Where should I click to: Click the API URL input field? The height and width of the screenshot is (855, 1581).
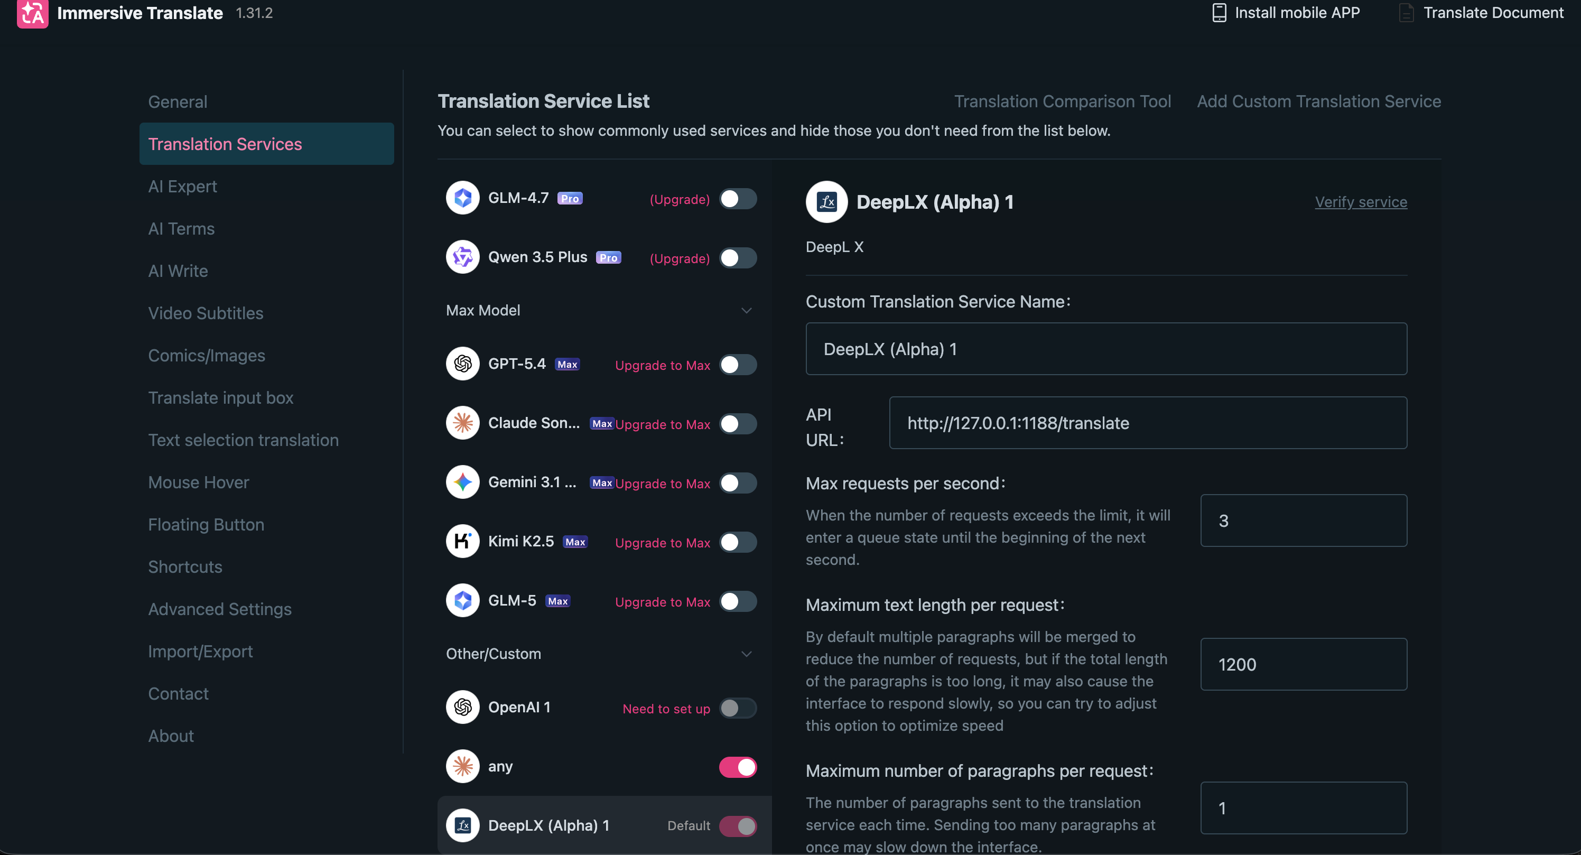pos(1148,423)
